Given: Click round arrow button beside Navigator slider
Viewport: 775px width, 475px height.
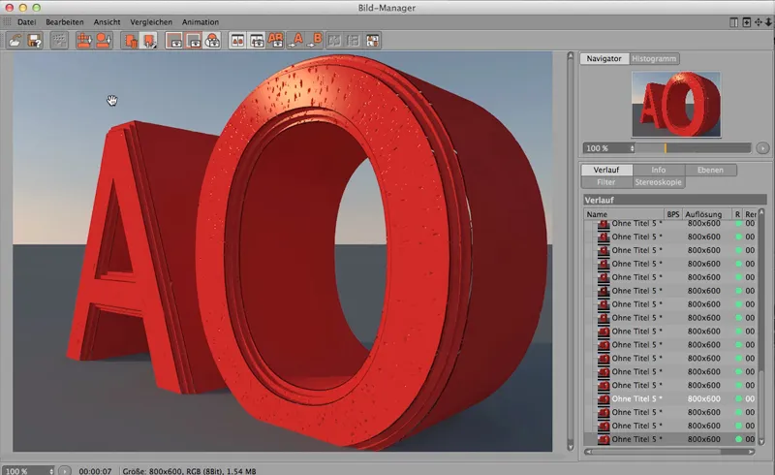Looking at the screenshot, I should click(762, 148).
